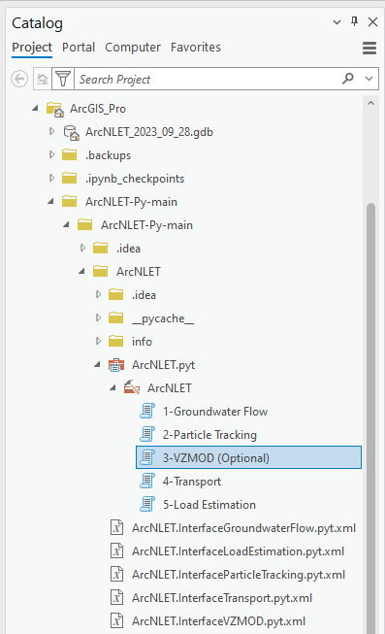Collapse the ArcNLET toolset node
This screenshot has height=634, width=385.
(x=113, y=388)
